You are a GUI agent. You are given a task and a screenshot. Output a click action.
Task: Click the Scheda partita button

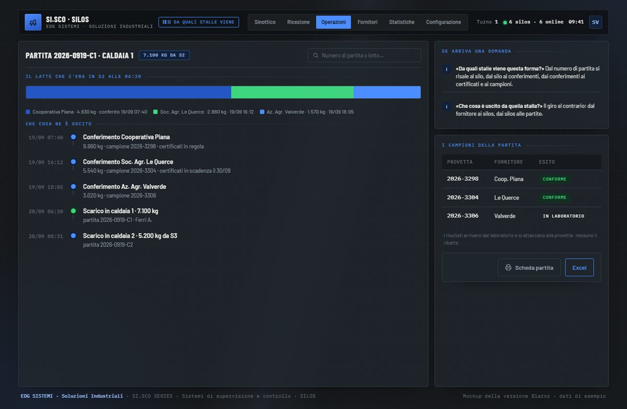529,268
